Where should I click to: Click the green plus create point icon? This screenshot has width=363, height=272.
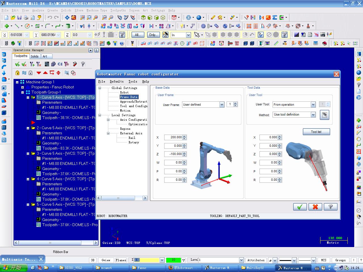pos(6,26)
